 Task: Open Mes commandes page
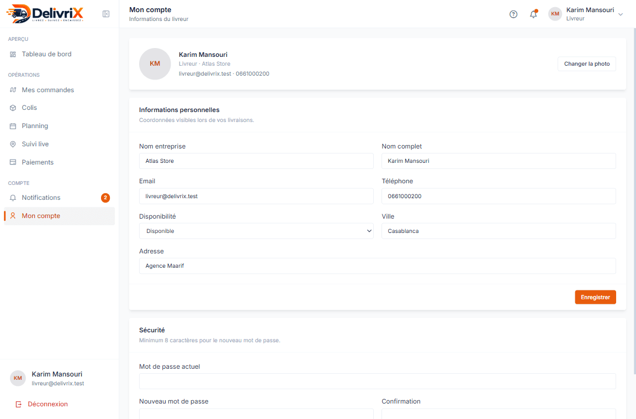pyautogui.click(x=59, y=90)
